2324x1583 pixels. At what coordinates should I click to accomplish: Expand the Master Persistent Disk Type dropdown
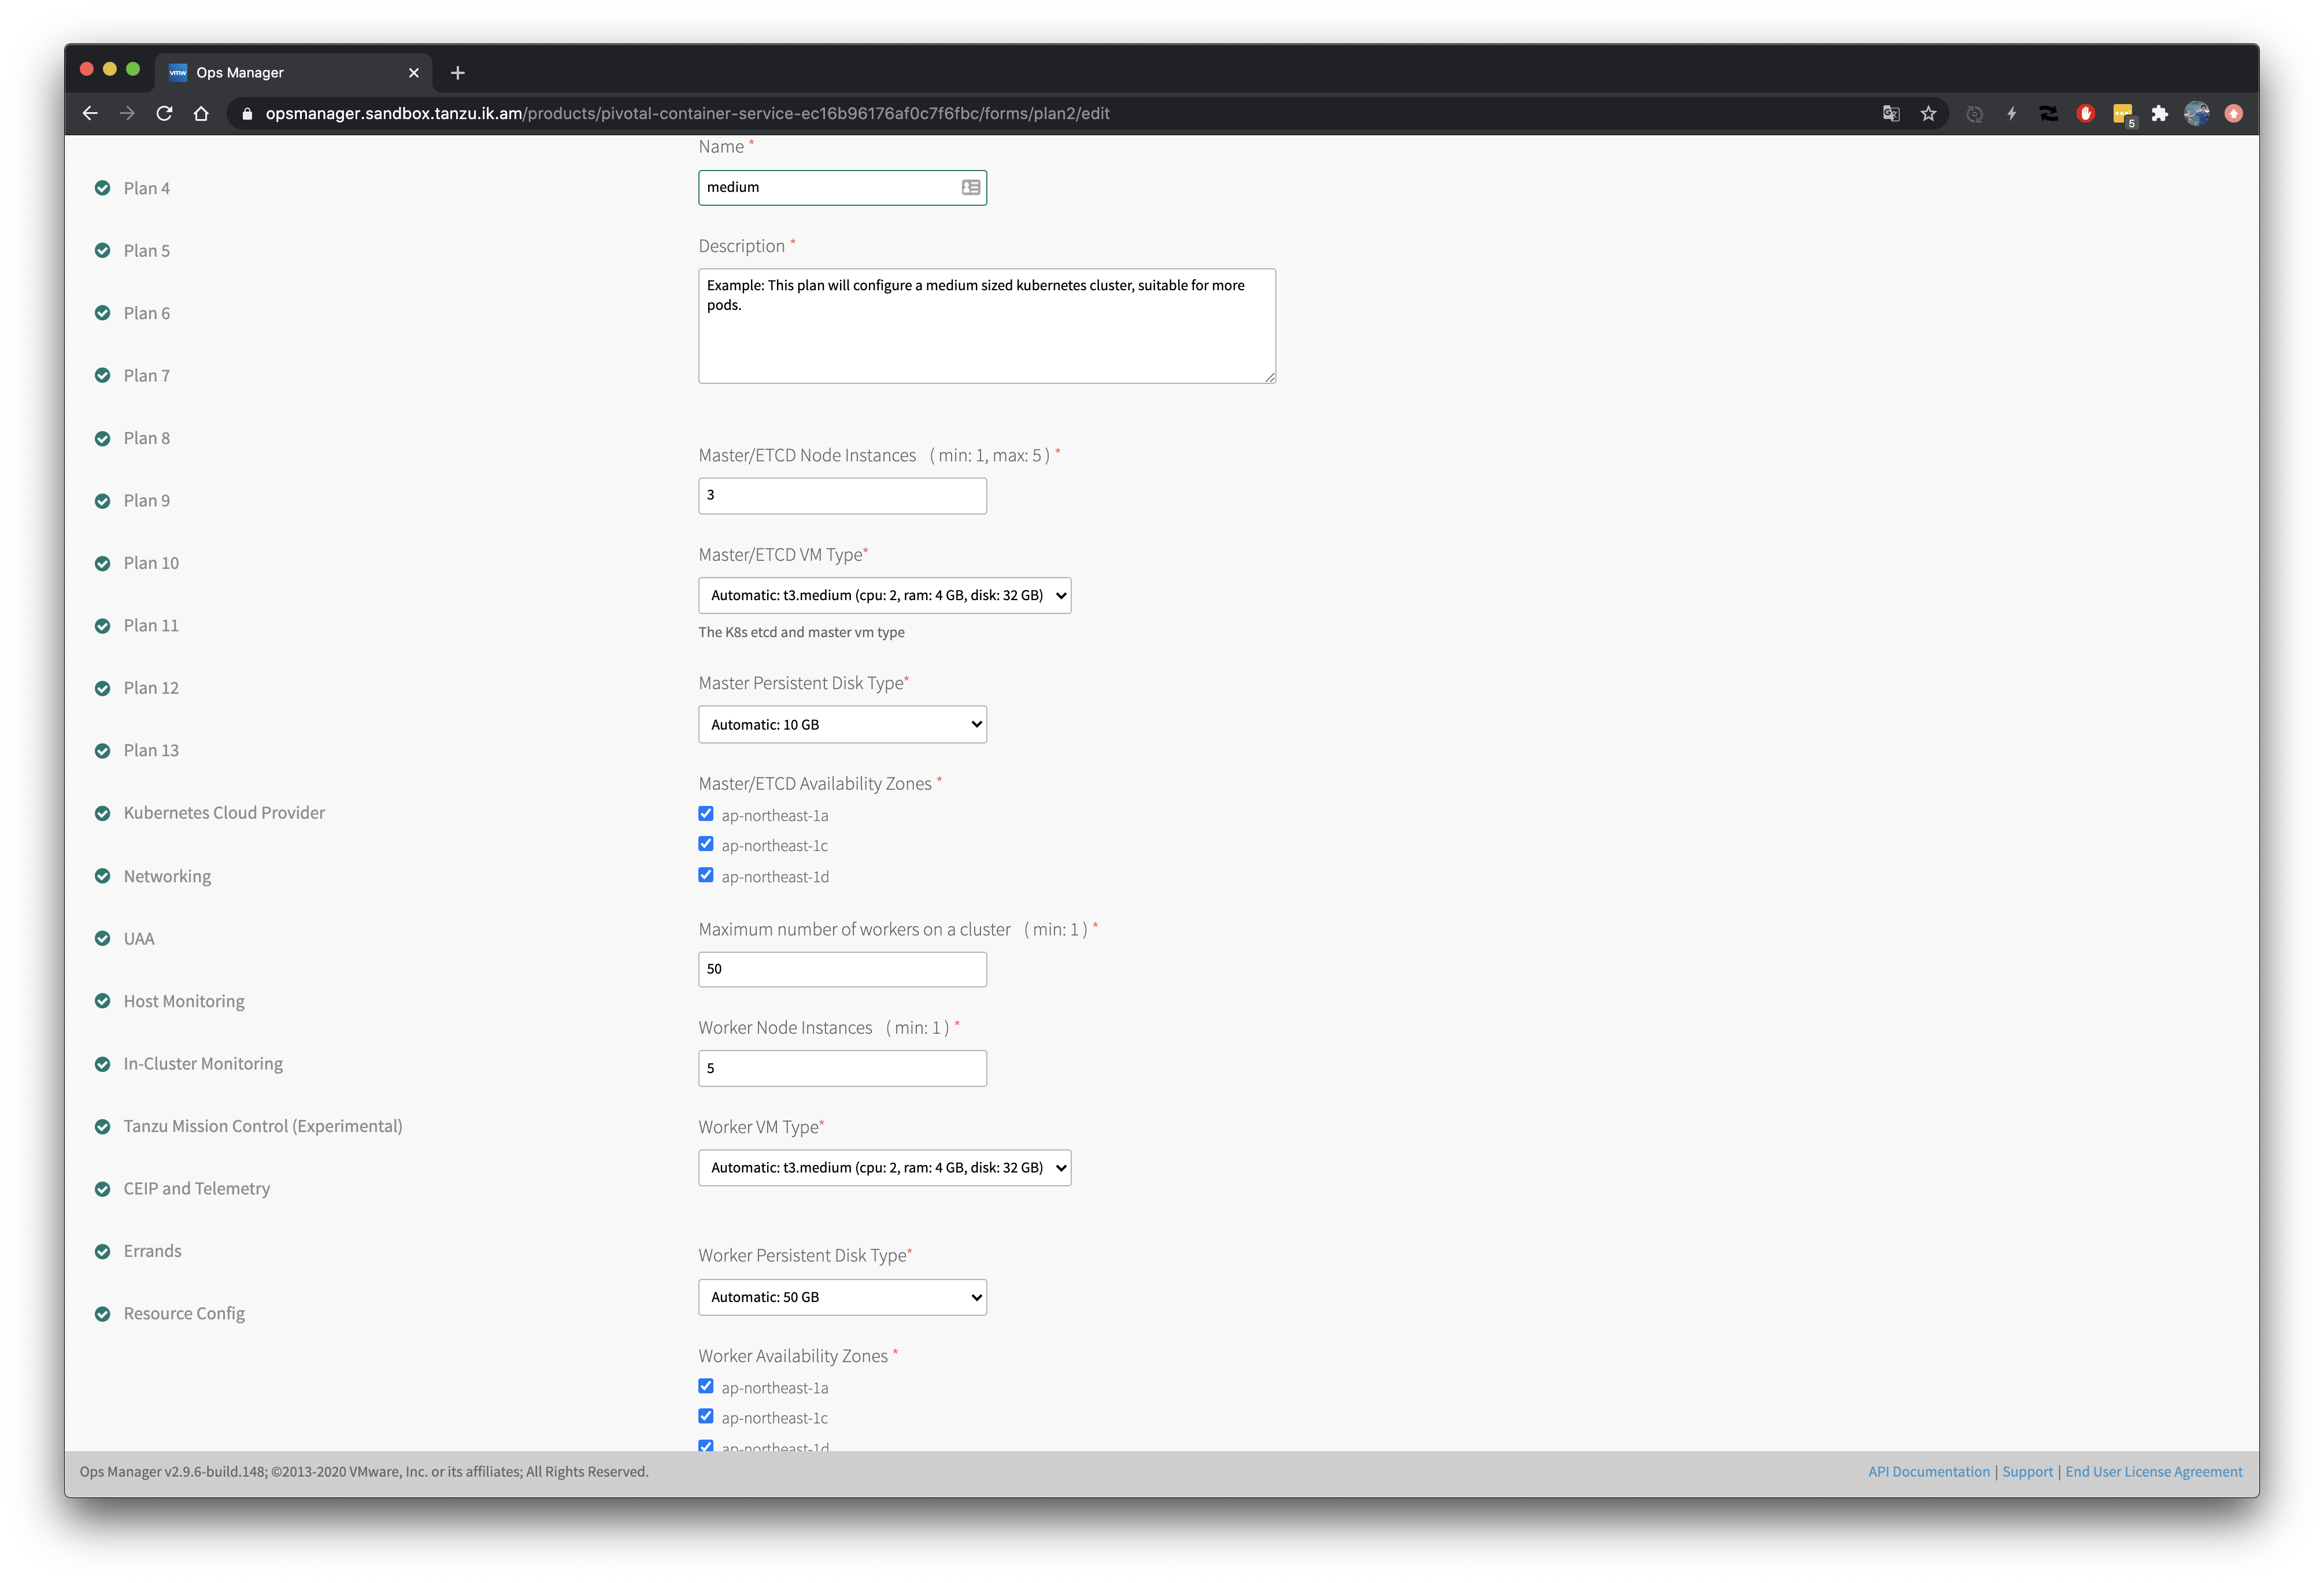pyautogui.click(x=842, y=725)
